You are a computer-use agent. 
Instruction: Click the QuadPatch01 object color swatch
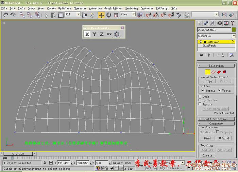pyautogui.click(x=234, y=30)
